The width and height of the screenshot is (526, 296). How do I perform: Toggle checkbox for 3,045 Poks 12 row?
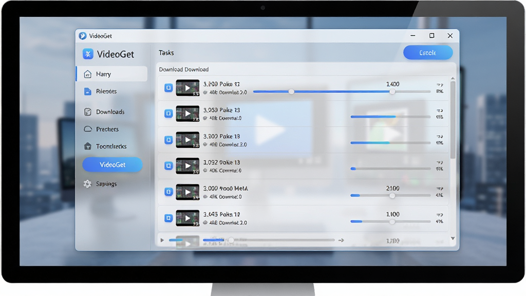pyautogui.click(x=168, y=218)
